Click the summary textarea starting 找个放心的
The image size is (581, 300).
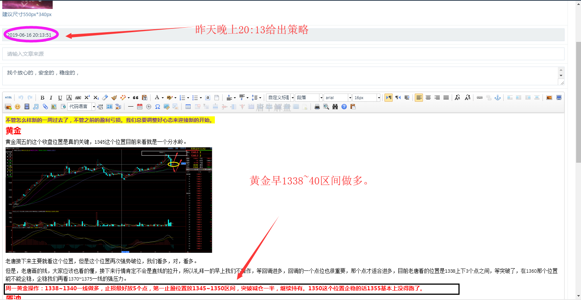click(283, 76)
